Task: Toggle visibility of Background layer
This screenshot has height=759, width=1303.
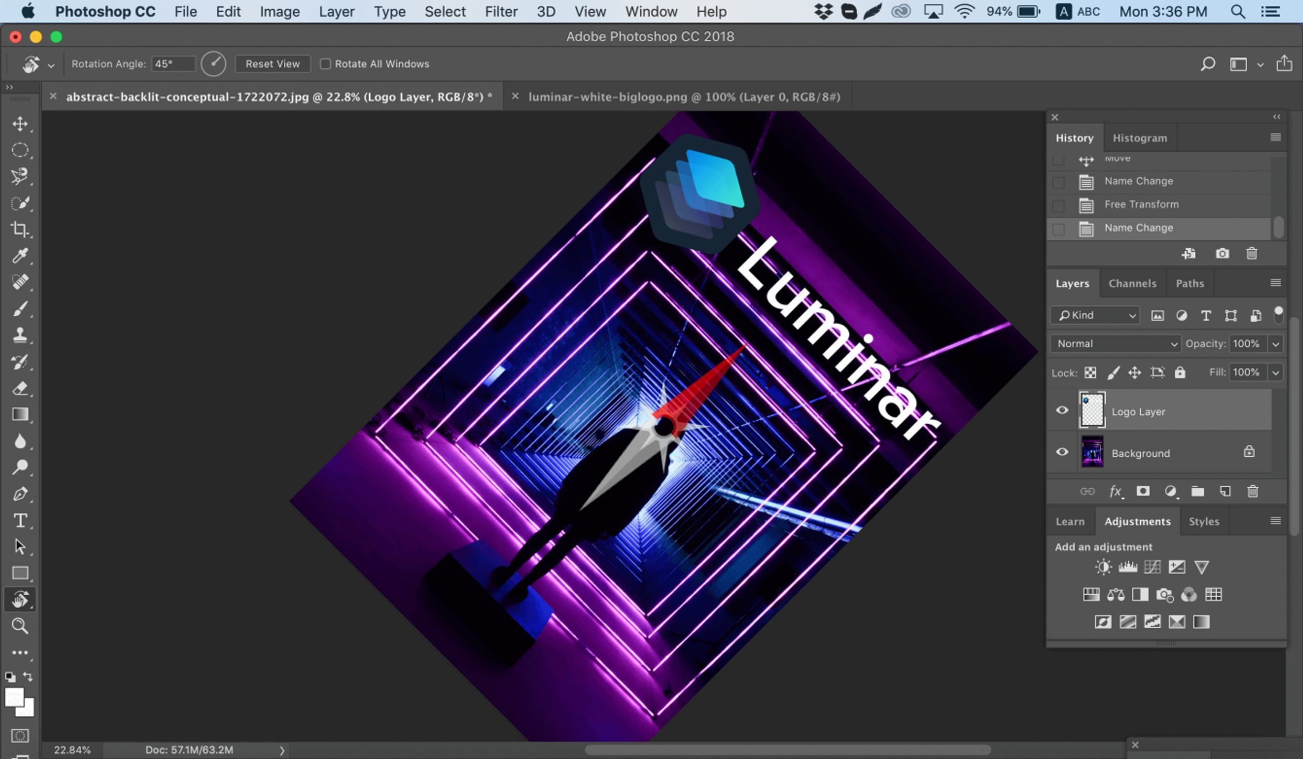Action: click(1063, 452)
